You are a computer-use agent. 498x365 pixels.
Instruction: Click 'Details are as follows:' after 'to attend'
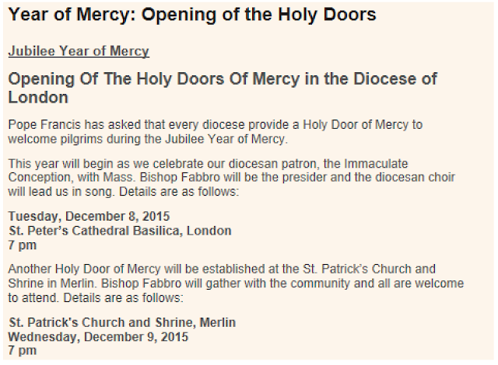pos(123,298)
